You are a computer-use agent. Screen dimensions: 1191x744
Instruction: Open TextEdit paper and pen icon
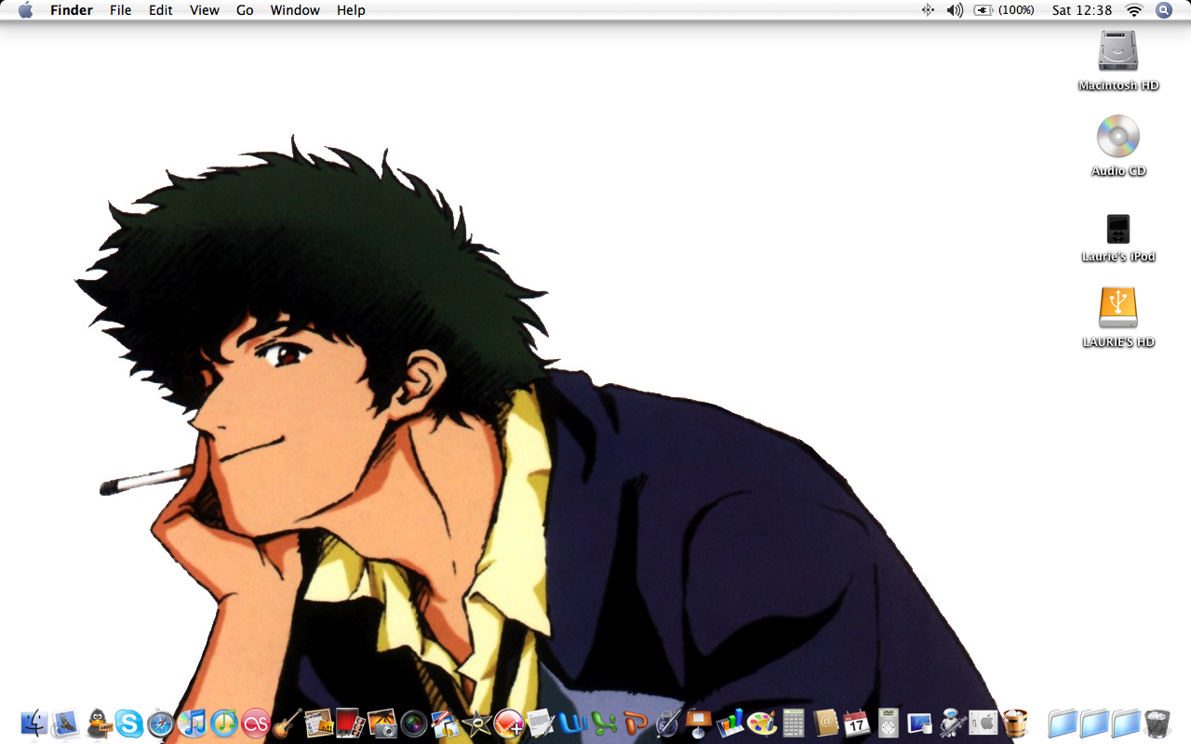pyautogui.click(x=541, y=723)
